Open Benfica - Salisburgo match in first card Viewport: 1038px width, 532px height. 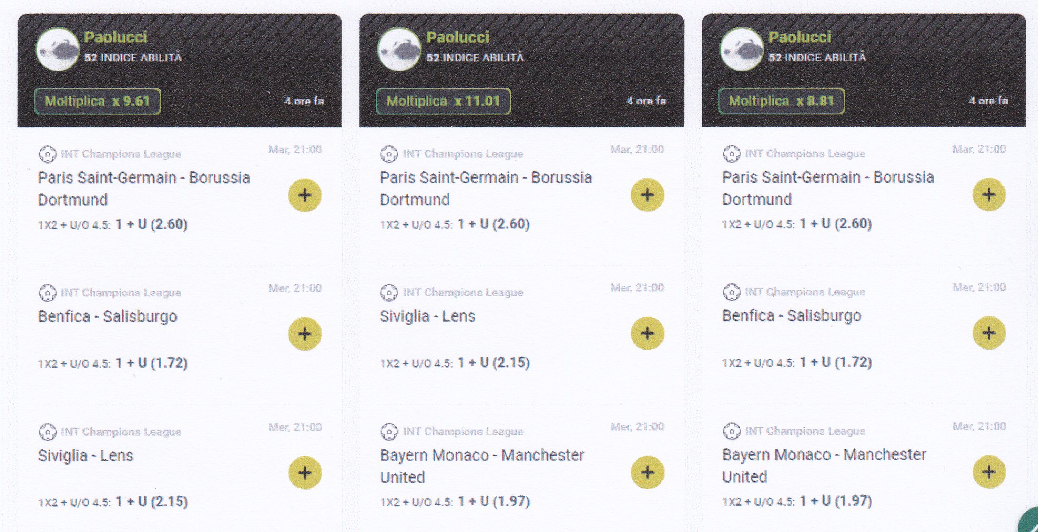(x=108, y=316)
